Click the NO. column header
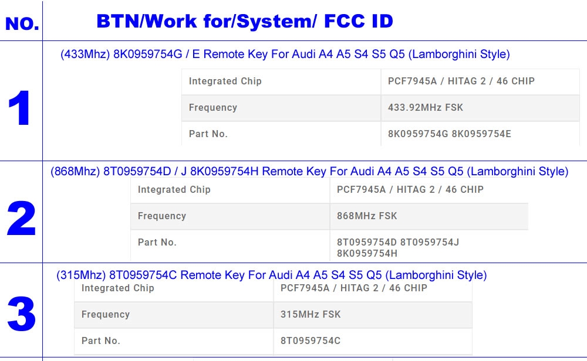Image resolution: width=587 pixels, height=361 pixels. (22, 24)
